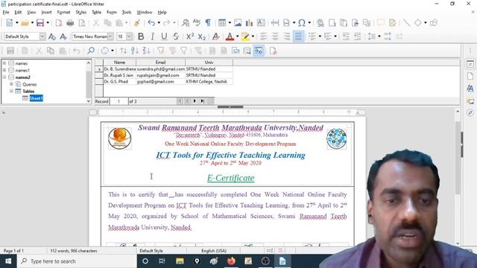The height and width of the screenshot is (268, 477).
Task: Toggle Bold formatting
Action: coord(141,36)
